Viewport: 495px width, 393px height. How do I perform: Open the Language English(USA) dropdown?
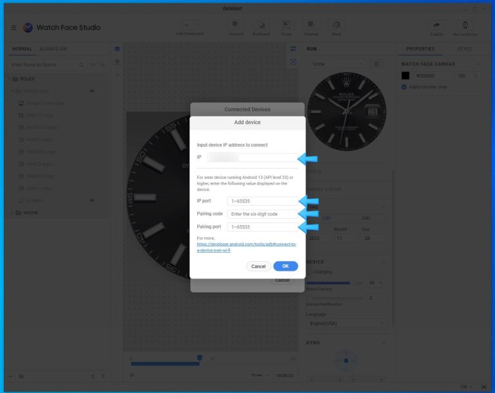point(345,323)
